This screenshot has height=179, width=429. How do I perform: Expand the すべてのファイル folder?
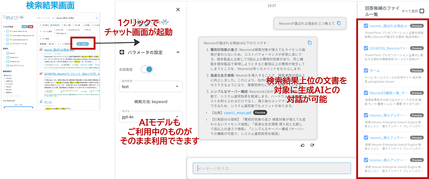point(4,44)
